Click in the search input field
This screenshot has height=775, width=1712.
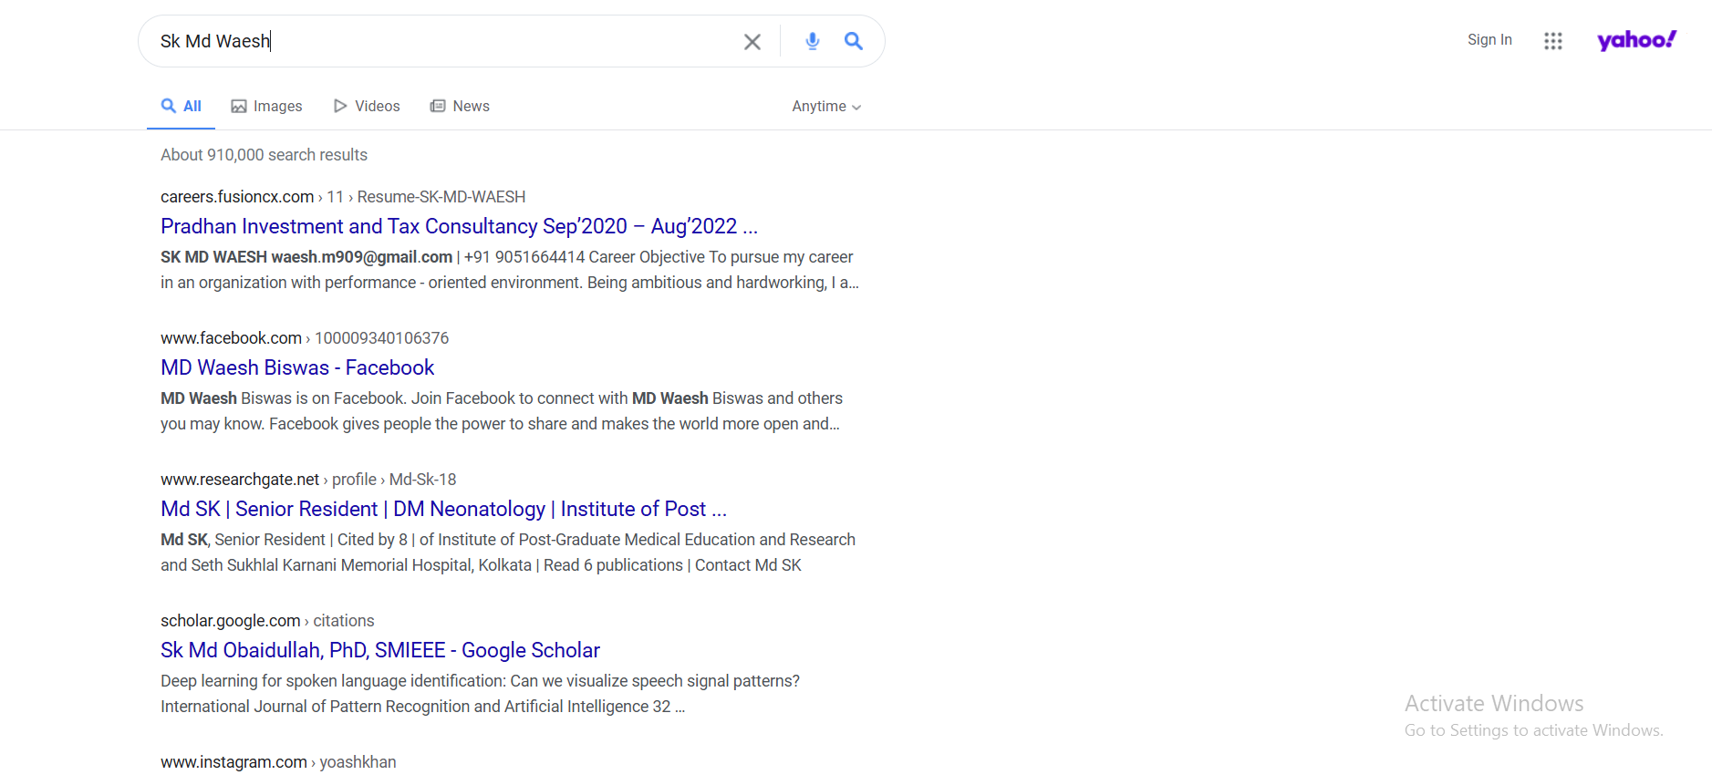[438, 41]
